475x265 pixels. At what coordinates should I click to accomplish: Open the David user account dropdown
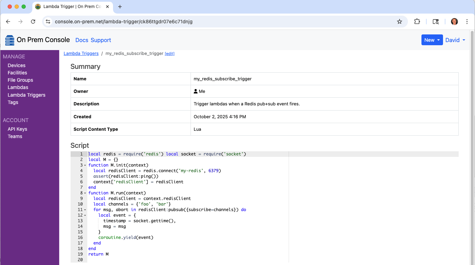click(x=455, y=40)
